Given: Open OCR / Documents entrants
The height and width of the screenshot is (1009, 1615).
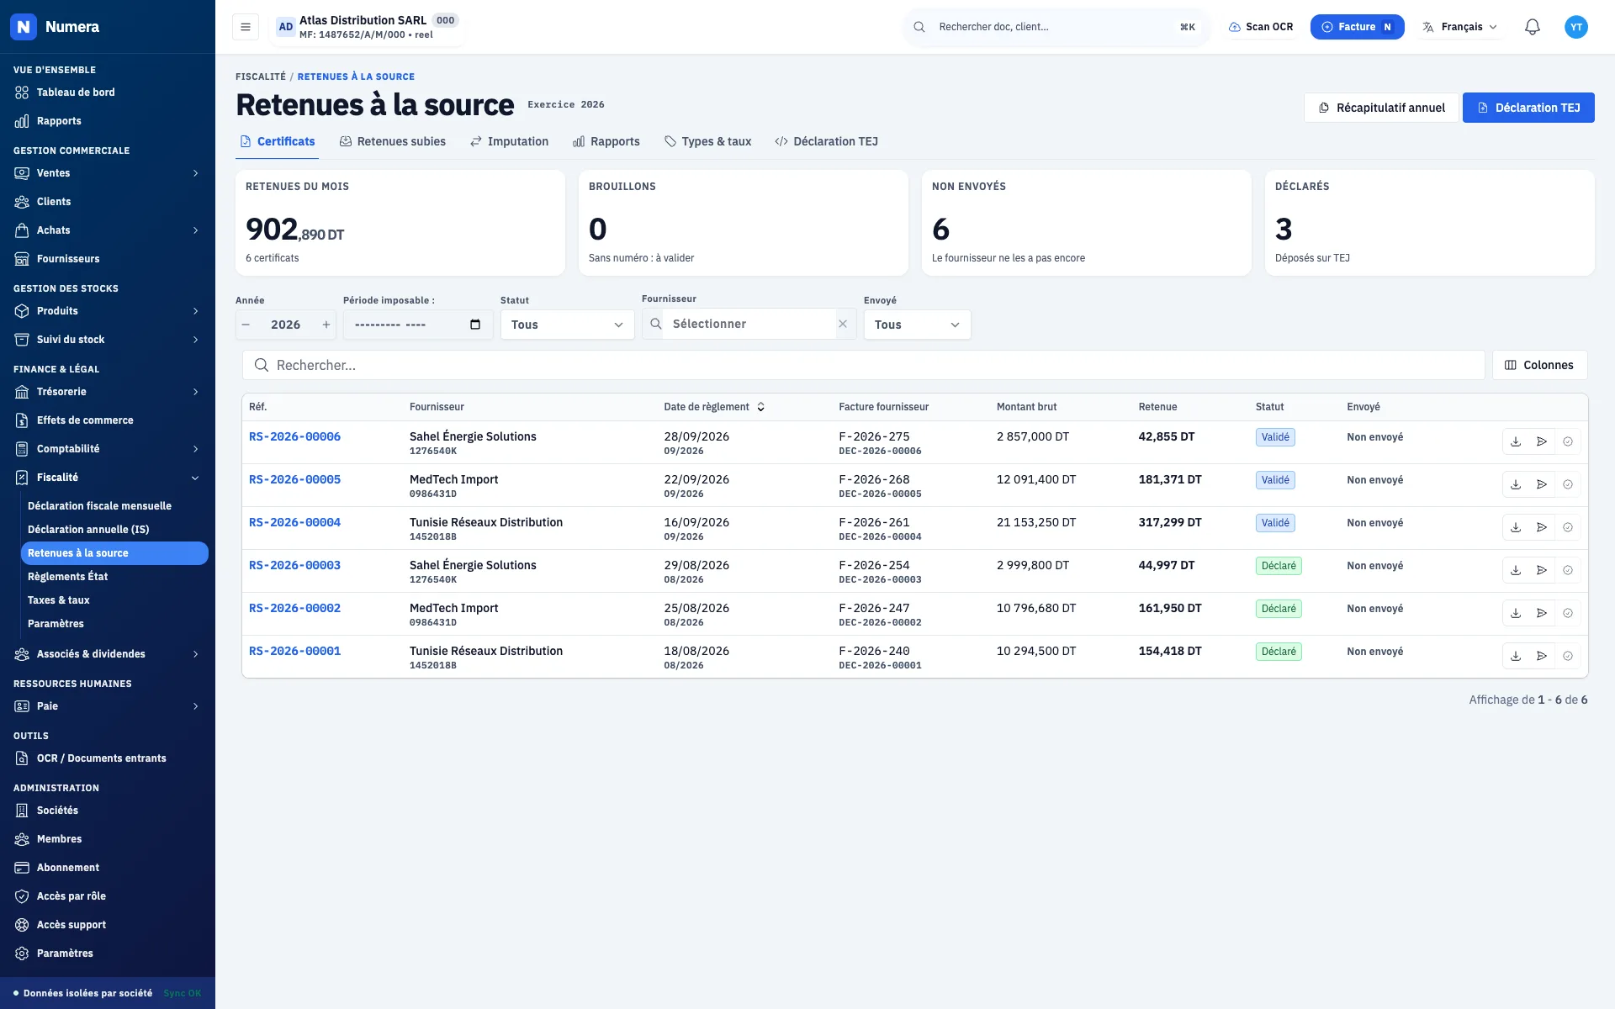Looking at the screenshot, I should pos(108,758).
